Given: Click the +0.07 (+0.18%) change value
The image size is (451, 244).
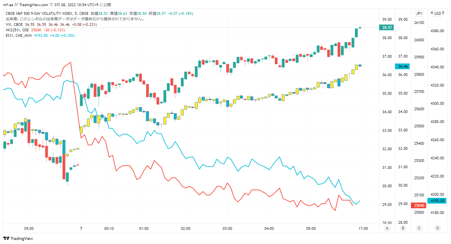Looking at the screenshot, I should (181, 14).
